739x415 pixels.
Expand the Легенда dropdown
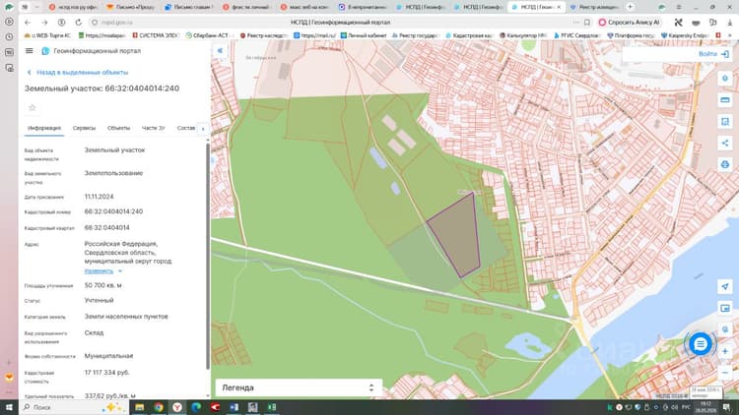[x=298, y=387]
